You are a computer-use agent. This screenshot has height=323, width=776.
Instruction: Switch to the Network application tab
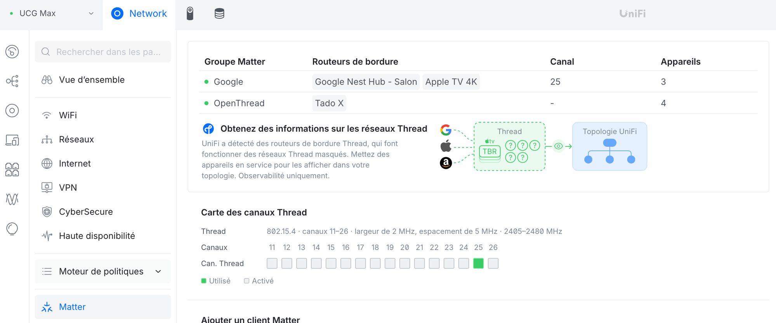(x=139, y=14)
